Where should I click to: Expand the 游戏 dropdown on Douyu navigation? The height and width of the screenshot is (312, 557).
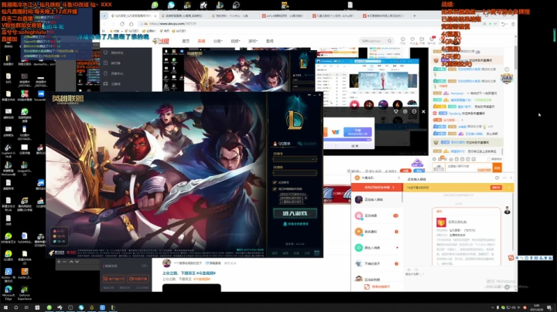point(253,41)
